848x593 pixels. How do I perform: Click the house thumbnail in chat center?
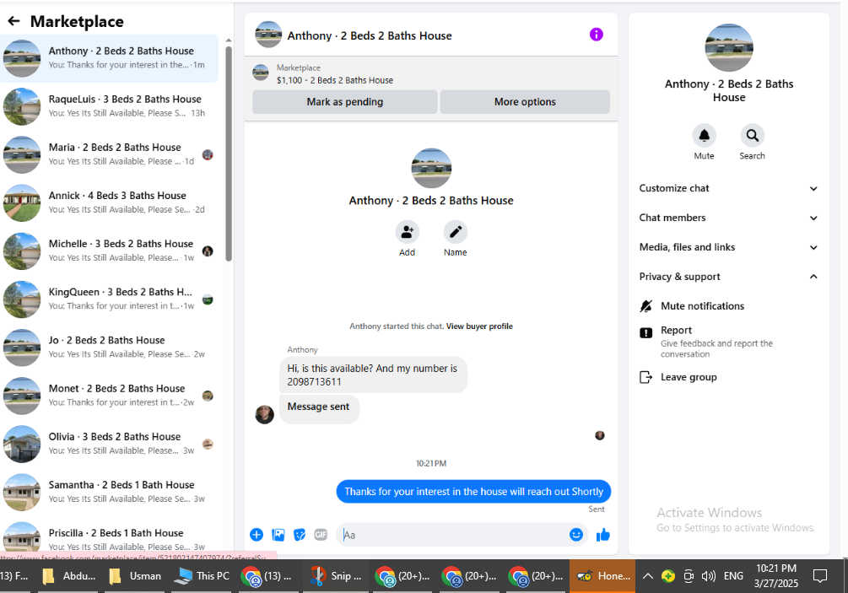pos(431,168)
